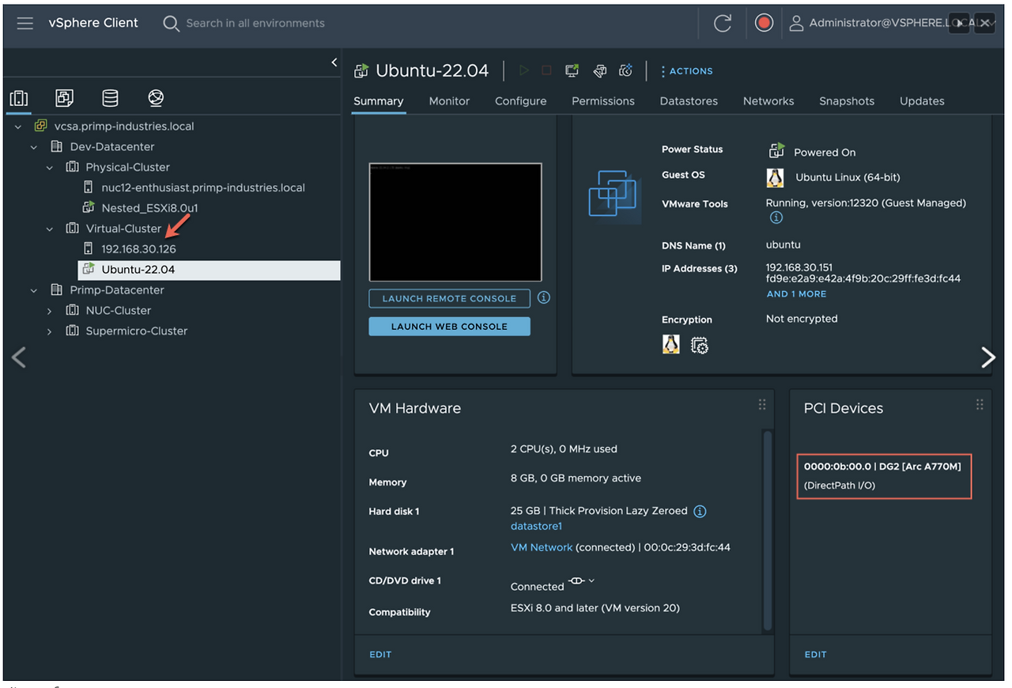Collapse the inventory sidebar panel
The height and width of the screenshot is (688, 1012).
click(334, 62)
